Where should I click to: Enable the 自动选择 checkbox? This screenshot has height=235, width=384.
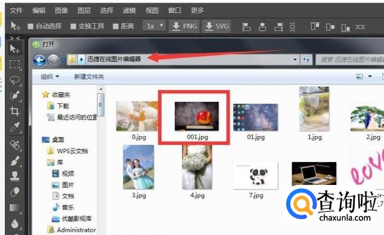(30, 26)
